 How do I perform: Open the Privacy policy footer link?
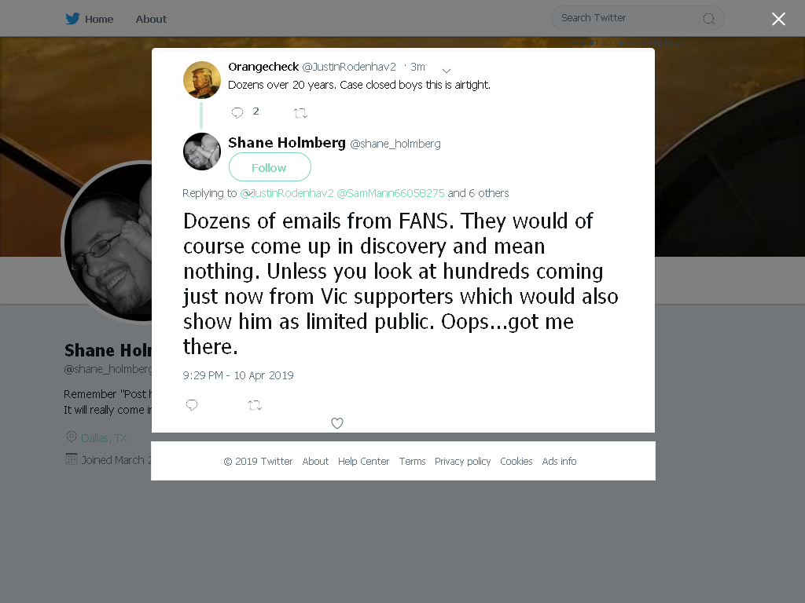coord(462,462)
